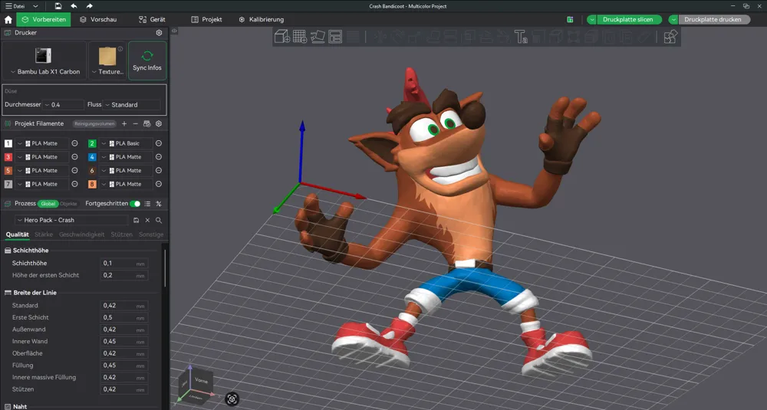
Task: Expand the Durchmesser 0.4 dropdown
Action: point(64,104)
